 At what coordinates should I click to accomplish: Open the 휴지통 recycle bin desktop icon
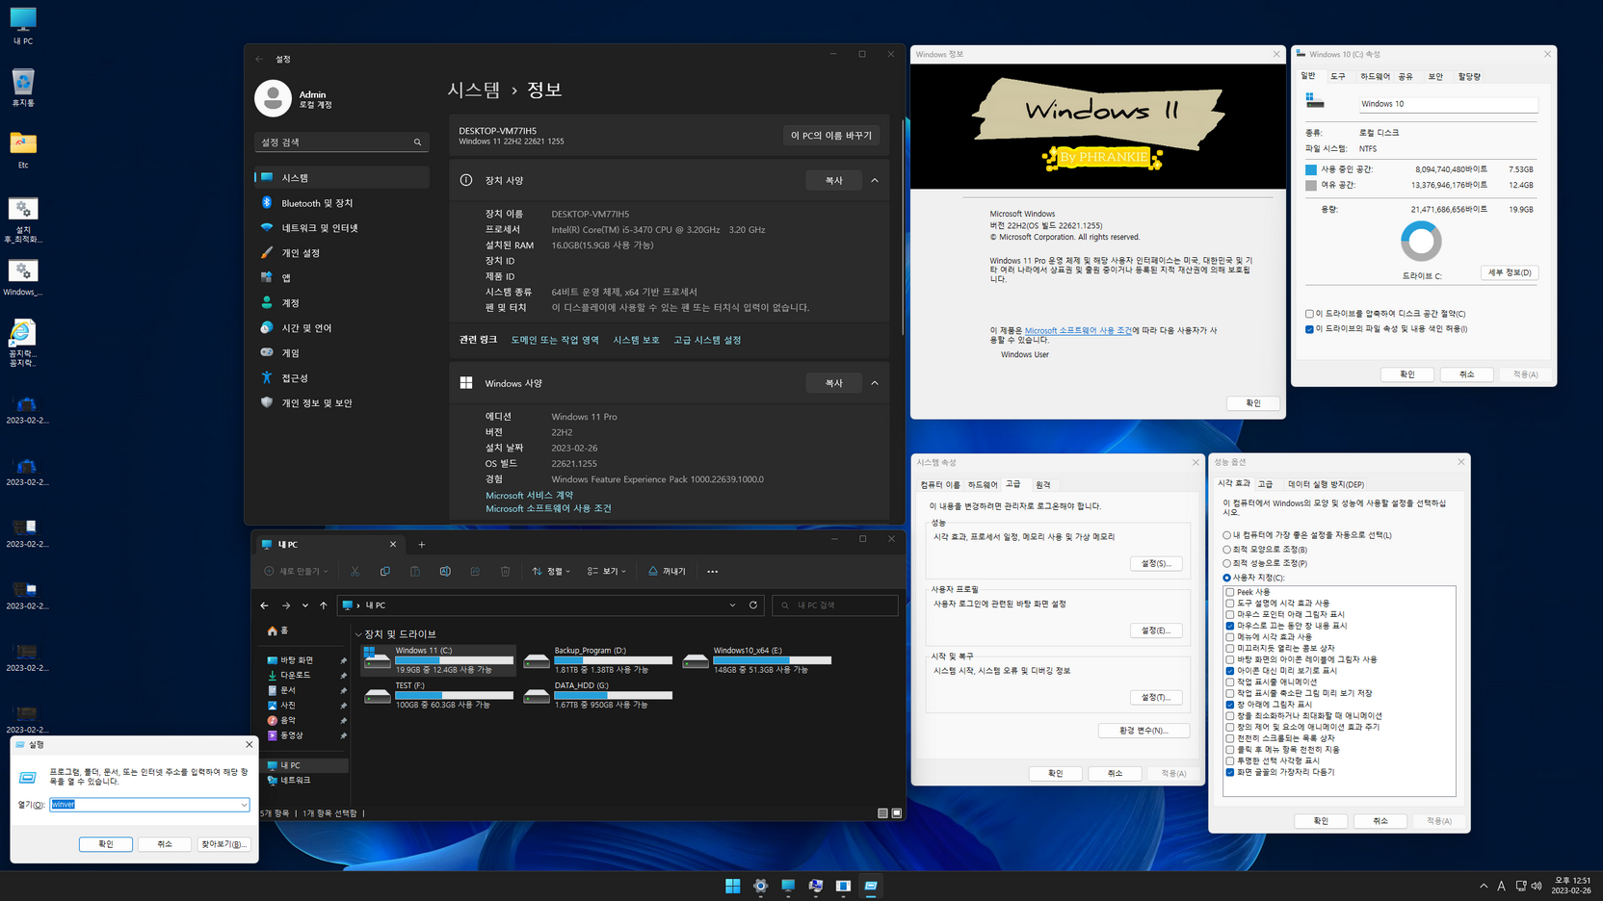(x=23, y=88)
